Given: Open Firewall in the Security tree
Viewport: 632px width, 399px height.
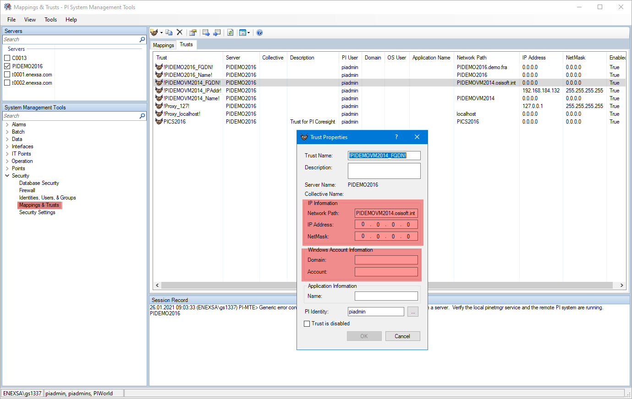Looking at the screenshot, I should [x=27, y=190].
